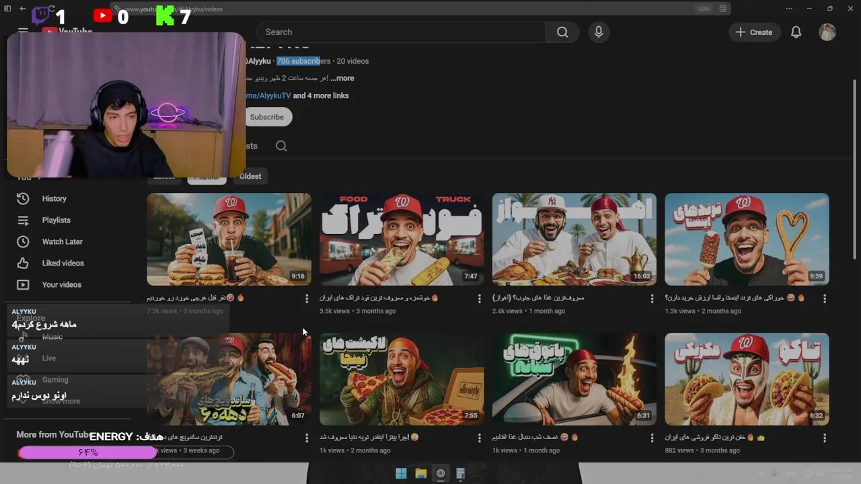
Task: Open the 7:55 pizza video thumbnail
Action: pos(402,379)
